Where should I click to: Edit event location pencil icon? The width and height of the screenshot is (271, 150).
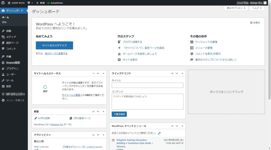coord(159,133)
